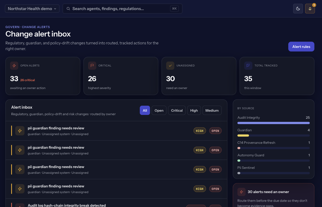
Task: Filter inbox by Medium severity
Action: click(212, 110)
